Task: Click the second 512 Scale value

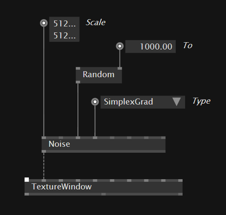Action: tap(64, 35)
